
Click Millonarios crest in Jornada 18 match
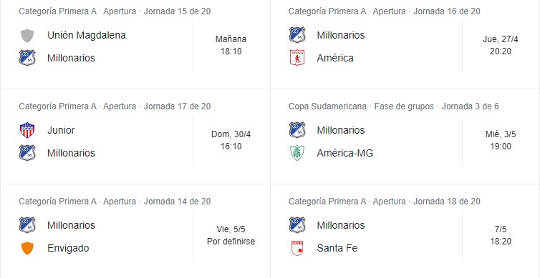point(297,225)
